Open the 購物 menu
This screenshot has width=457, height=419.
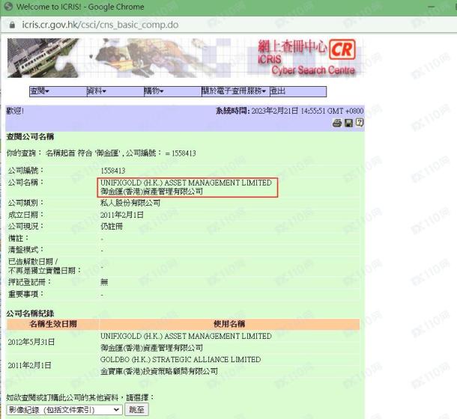172,91
